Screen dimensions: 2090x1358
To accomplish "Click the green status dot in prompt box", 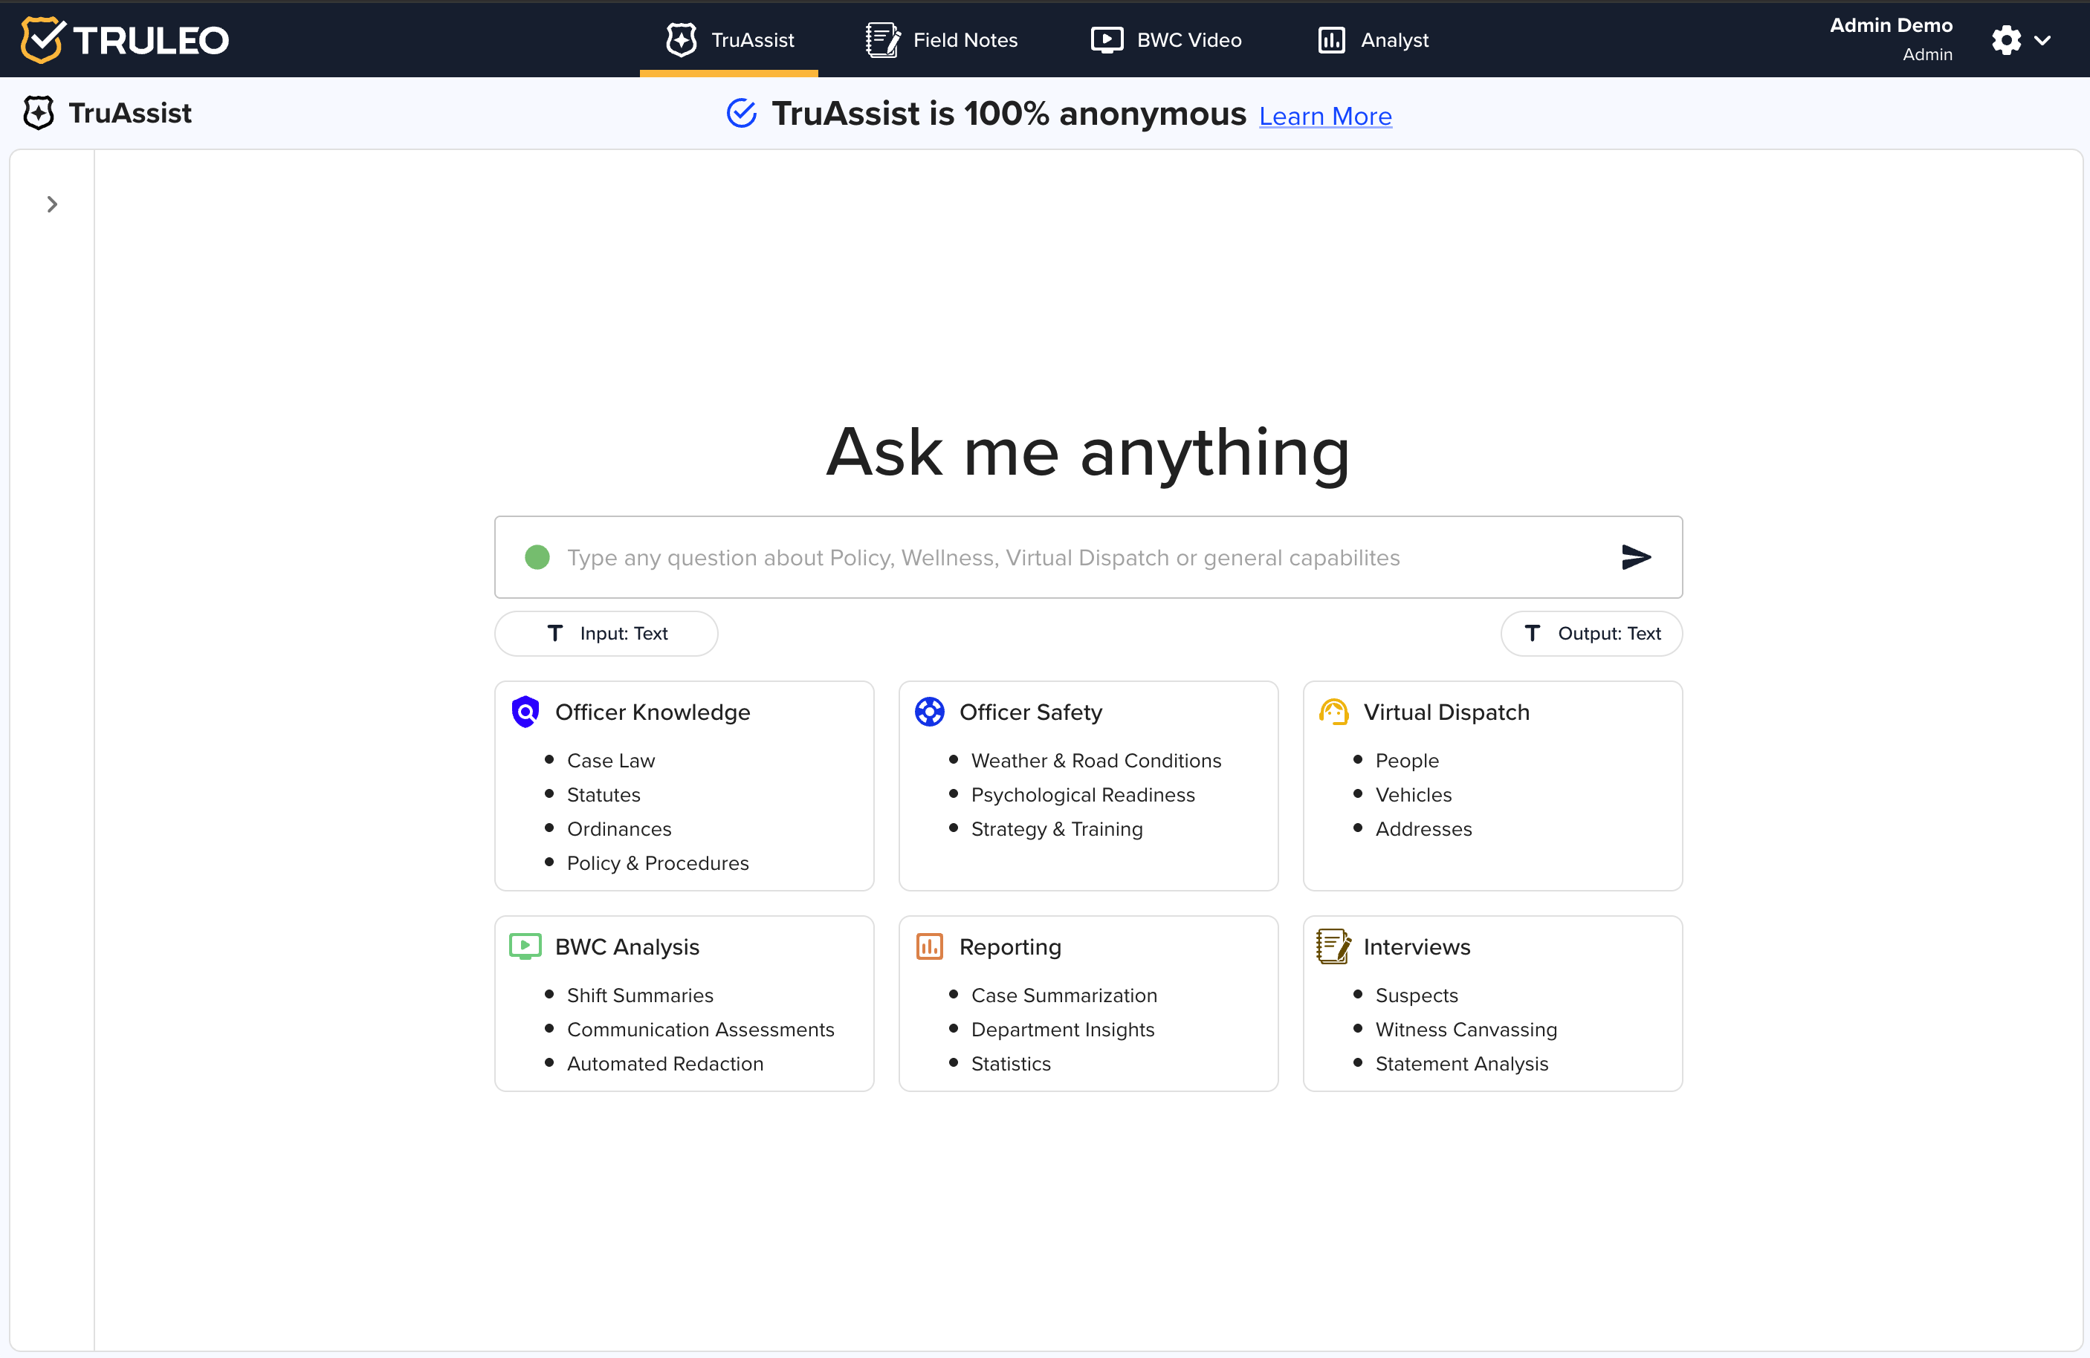I will [537, 557].
